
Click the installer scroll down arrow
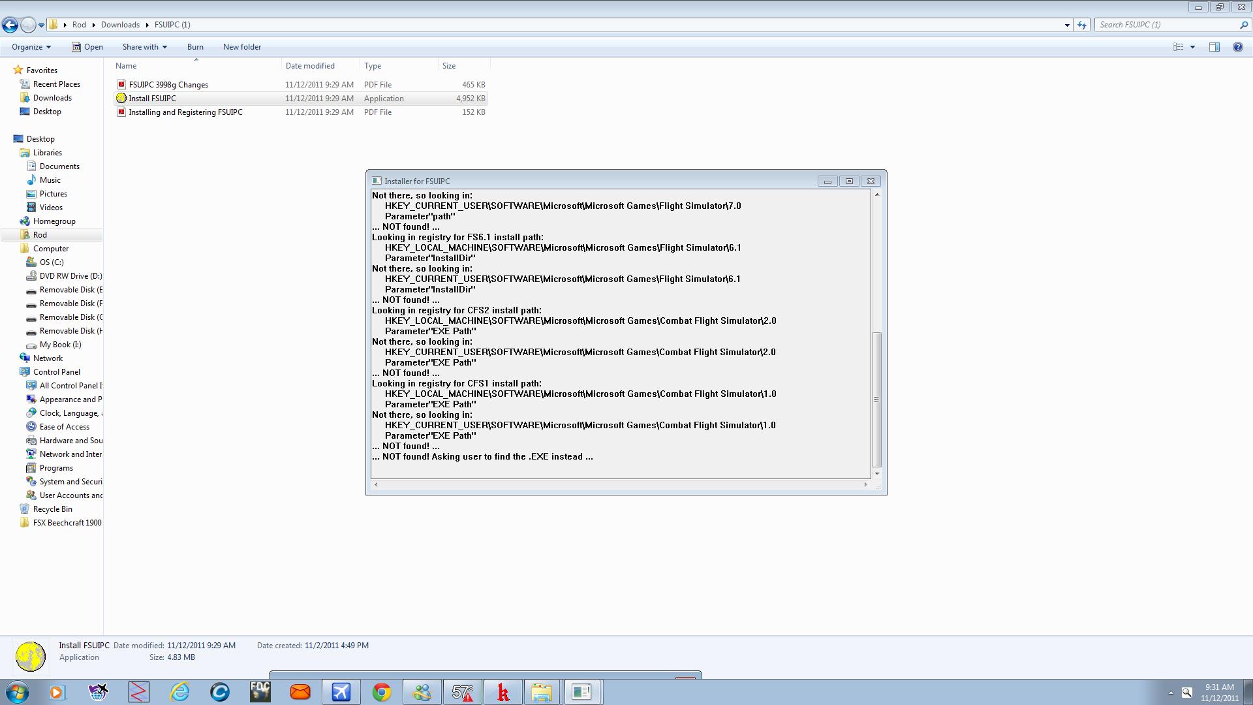pyautogui.click(x=876, y=473)
